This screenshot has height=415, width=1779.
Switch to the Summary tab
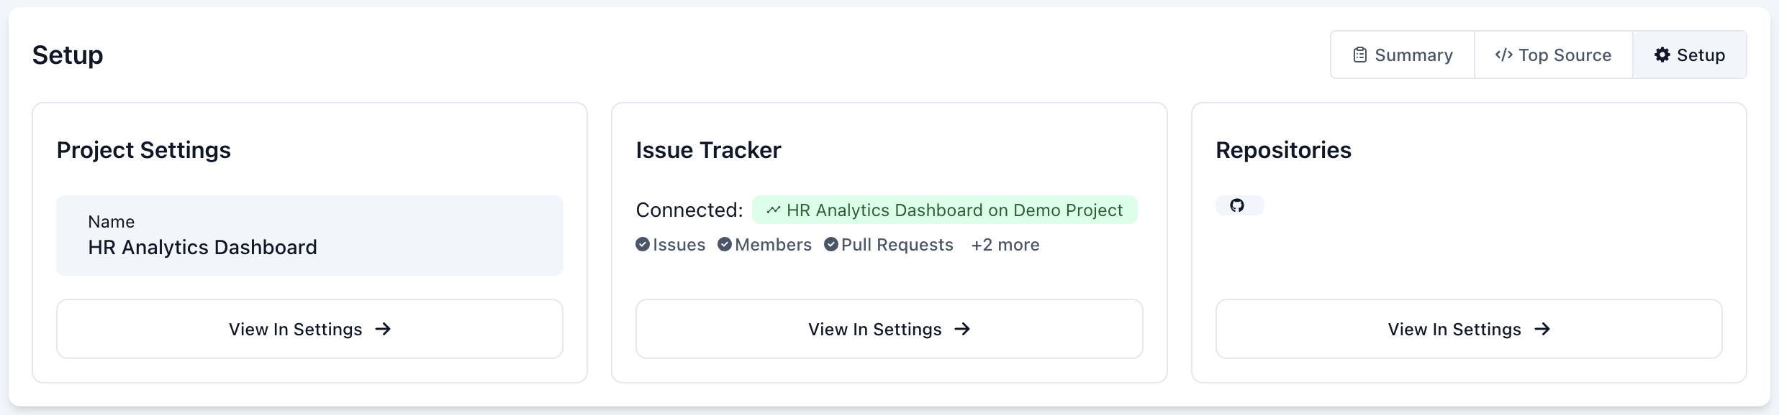click(x=1401, y=55)
